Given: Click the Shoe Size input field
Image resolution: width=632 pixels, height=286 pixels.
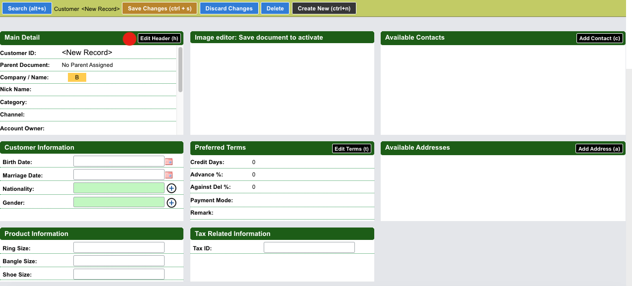Looking at the screenshot, I should 118,274.
